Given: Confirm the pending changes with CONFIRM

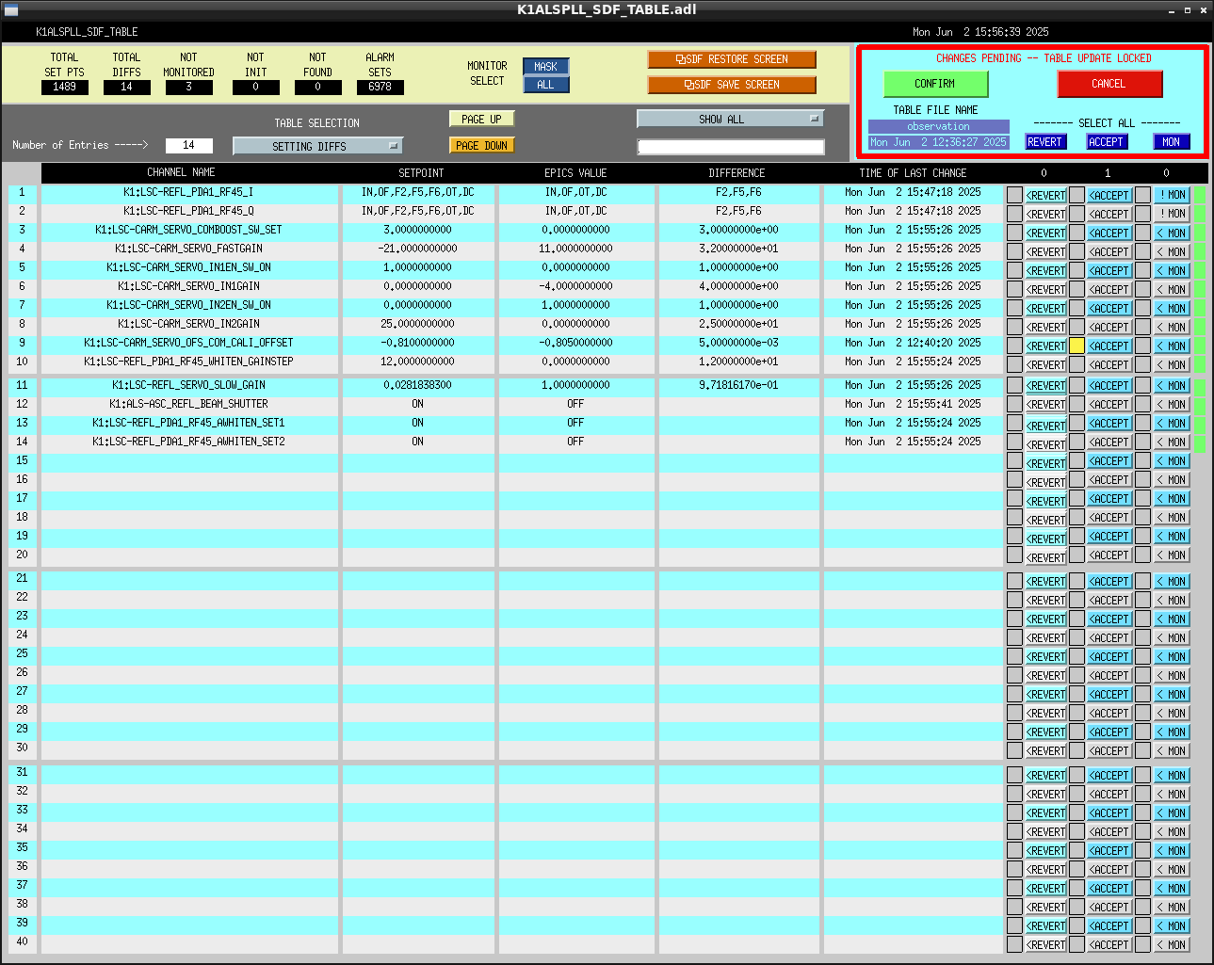Looking at the screenshot, I should pyautogui.click(x=935, y=84).
